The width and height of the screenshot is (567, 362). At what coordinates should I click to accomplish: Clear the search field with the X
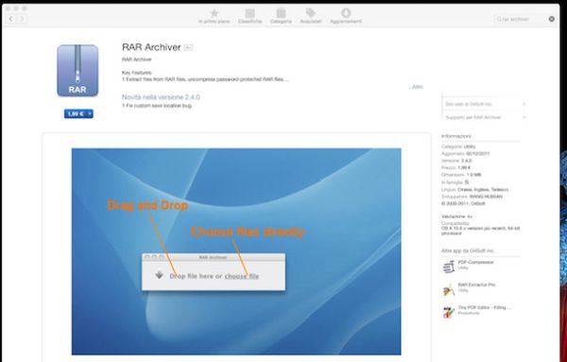tap(552, 19)
